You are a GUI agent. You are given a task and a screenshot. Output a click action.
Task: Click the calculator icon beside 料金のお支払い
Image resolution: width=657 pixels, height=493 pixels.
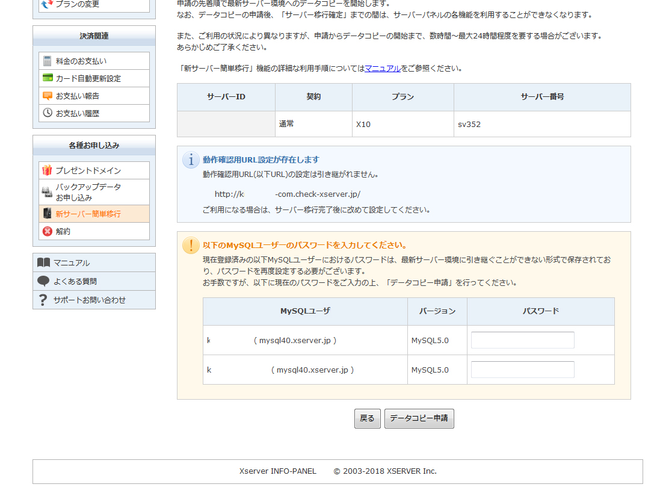coord(48,61)
